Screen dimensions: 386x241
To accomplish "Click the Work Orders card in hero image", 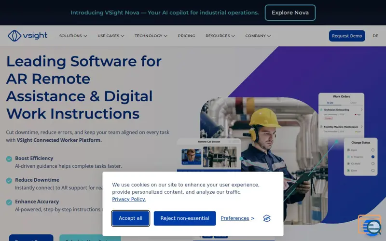I will 341,114.
